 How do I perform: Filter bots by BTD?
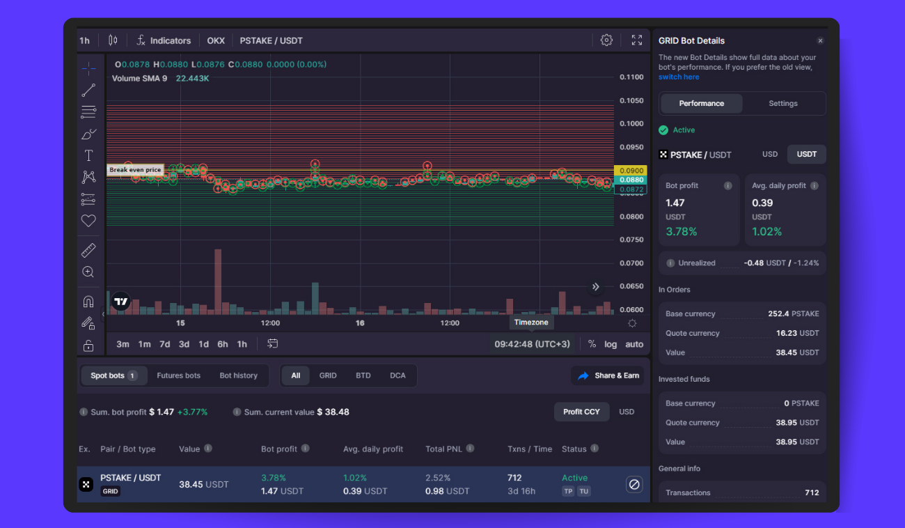tap(363, 375)
